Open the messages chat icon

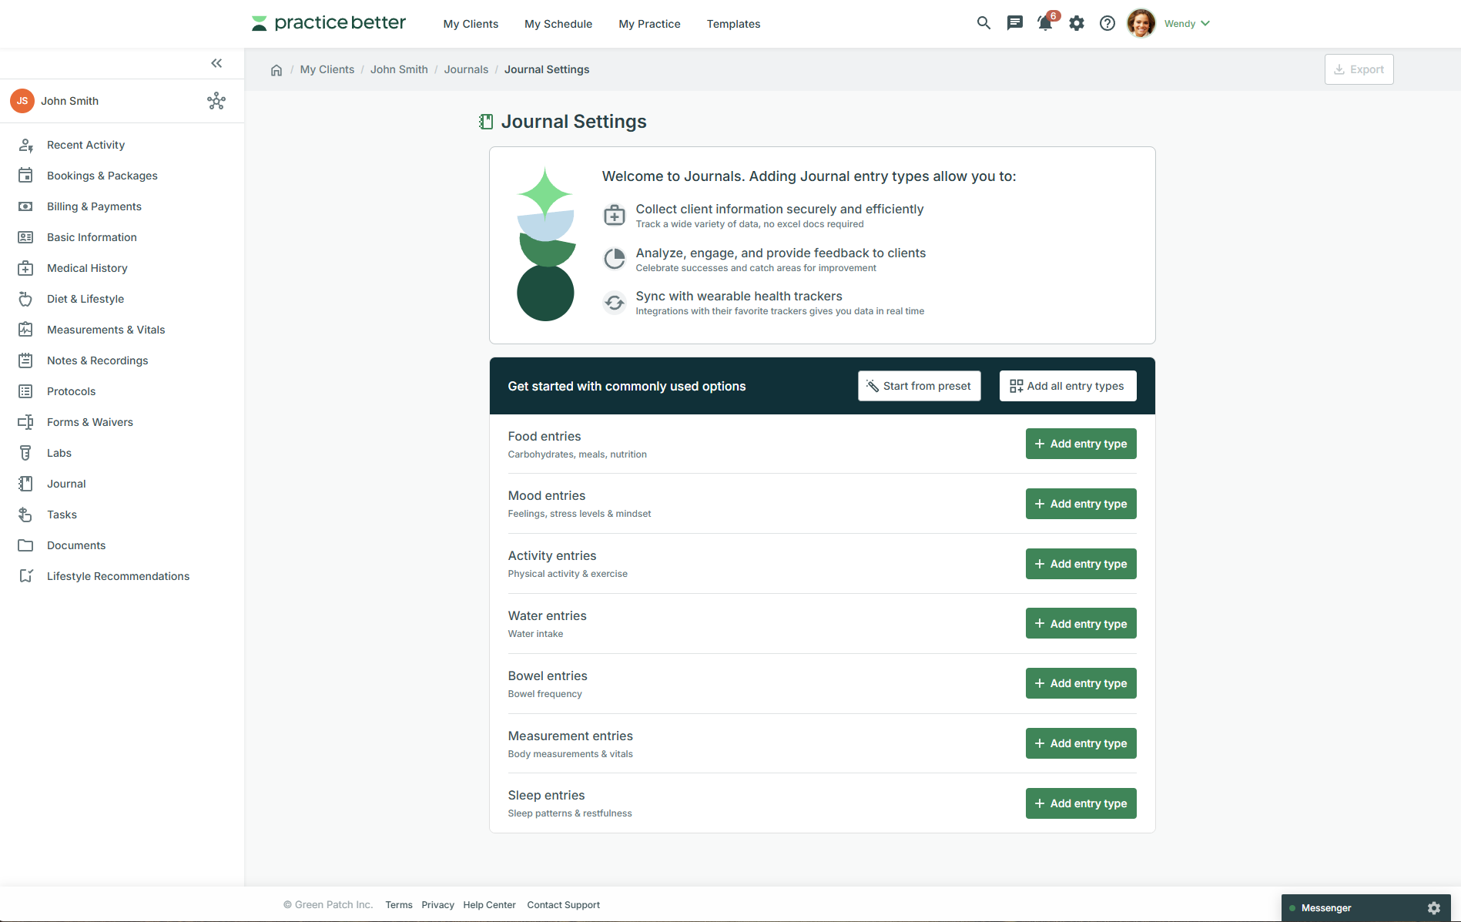(1015, 23)
